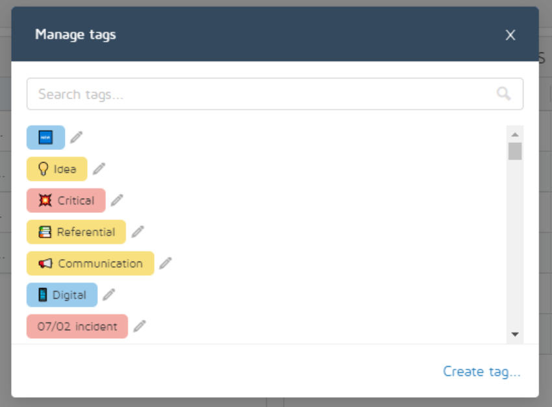Click the scrollbar down arrow
The image size is (552, 407).
coord(514,334)
